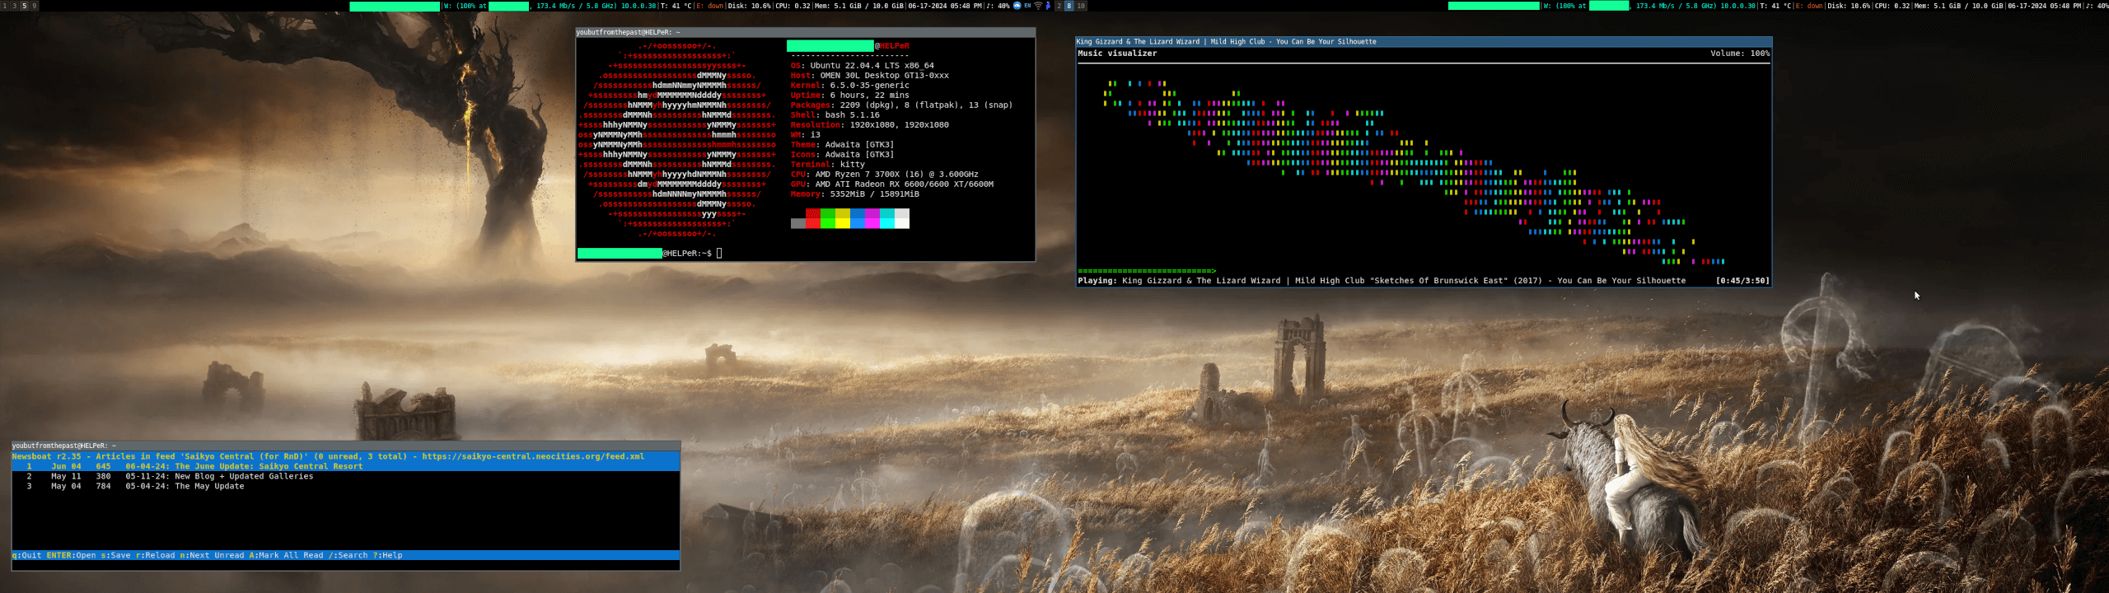
Task: Click the date 06-17-2024 beside the tray icons
Action: [x=928, y=6]
